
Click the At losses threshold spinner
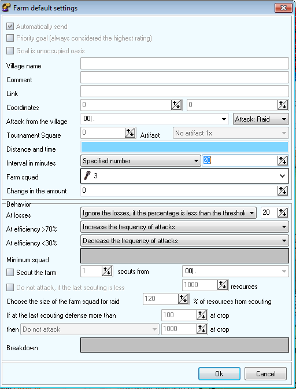pos(283,212)
